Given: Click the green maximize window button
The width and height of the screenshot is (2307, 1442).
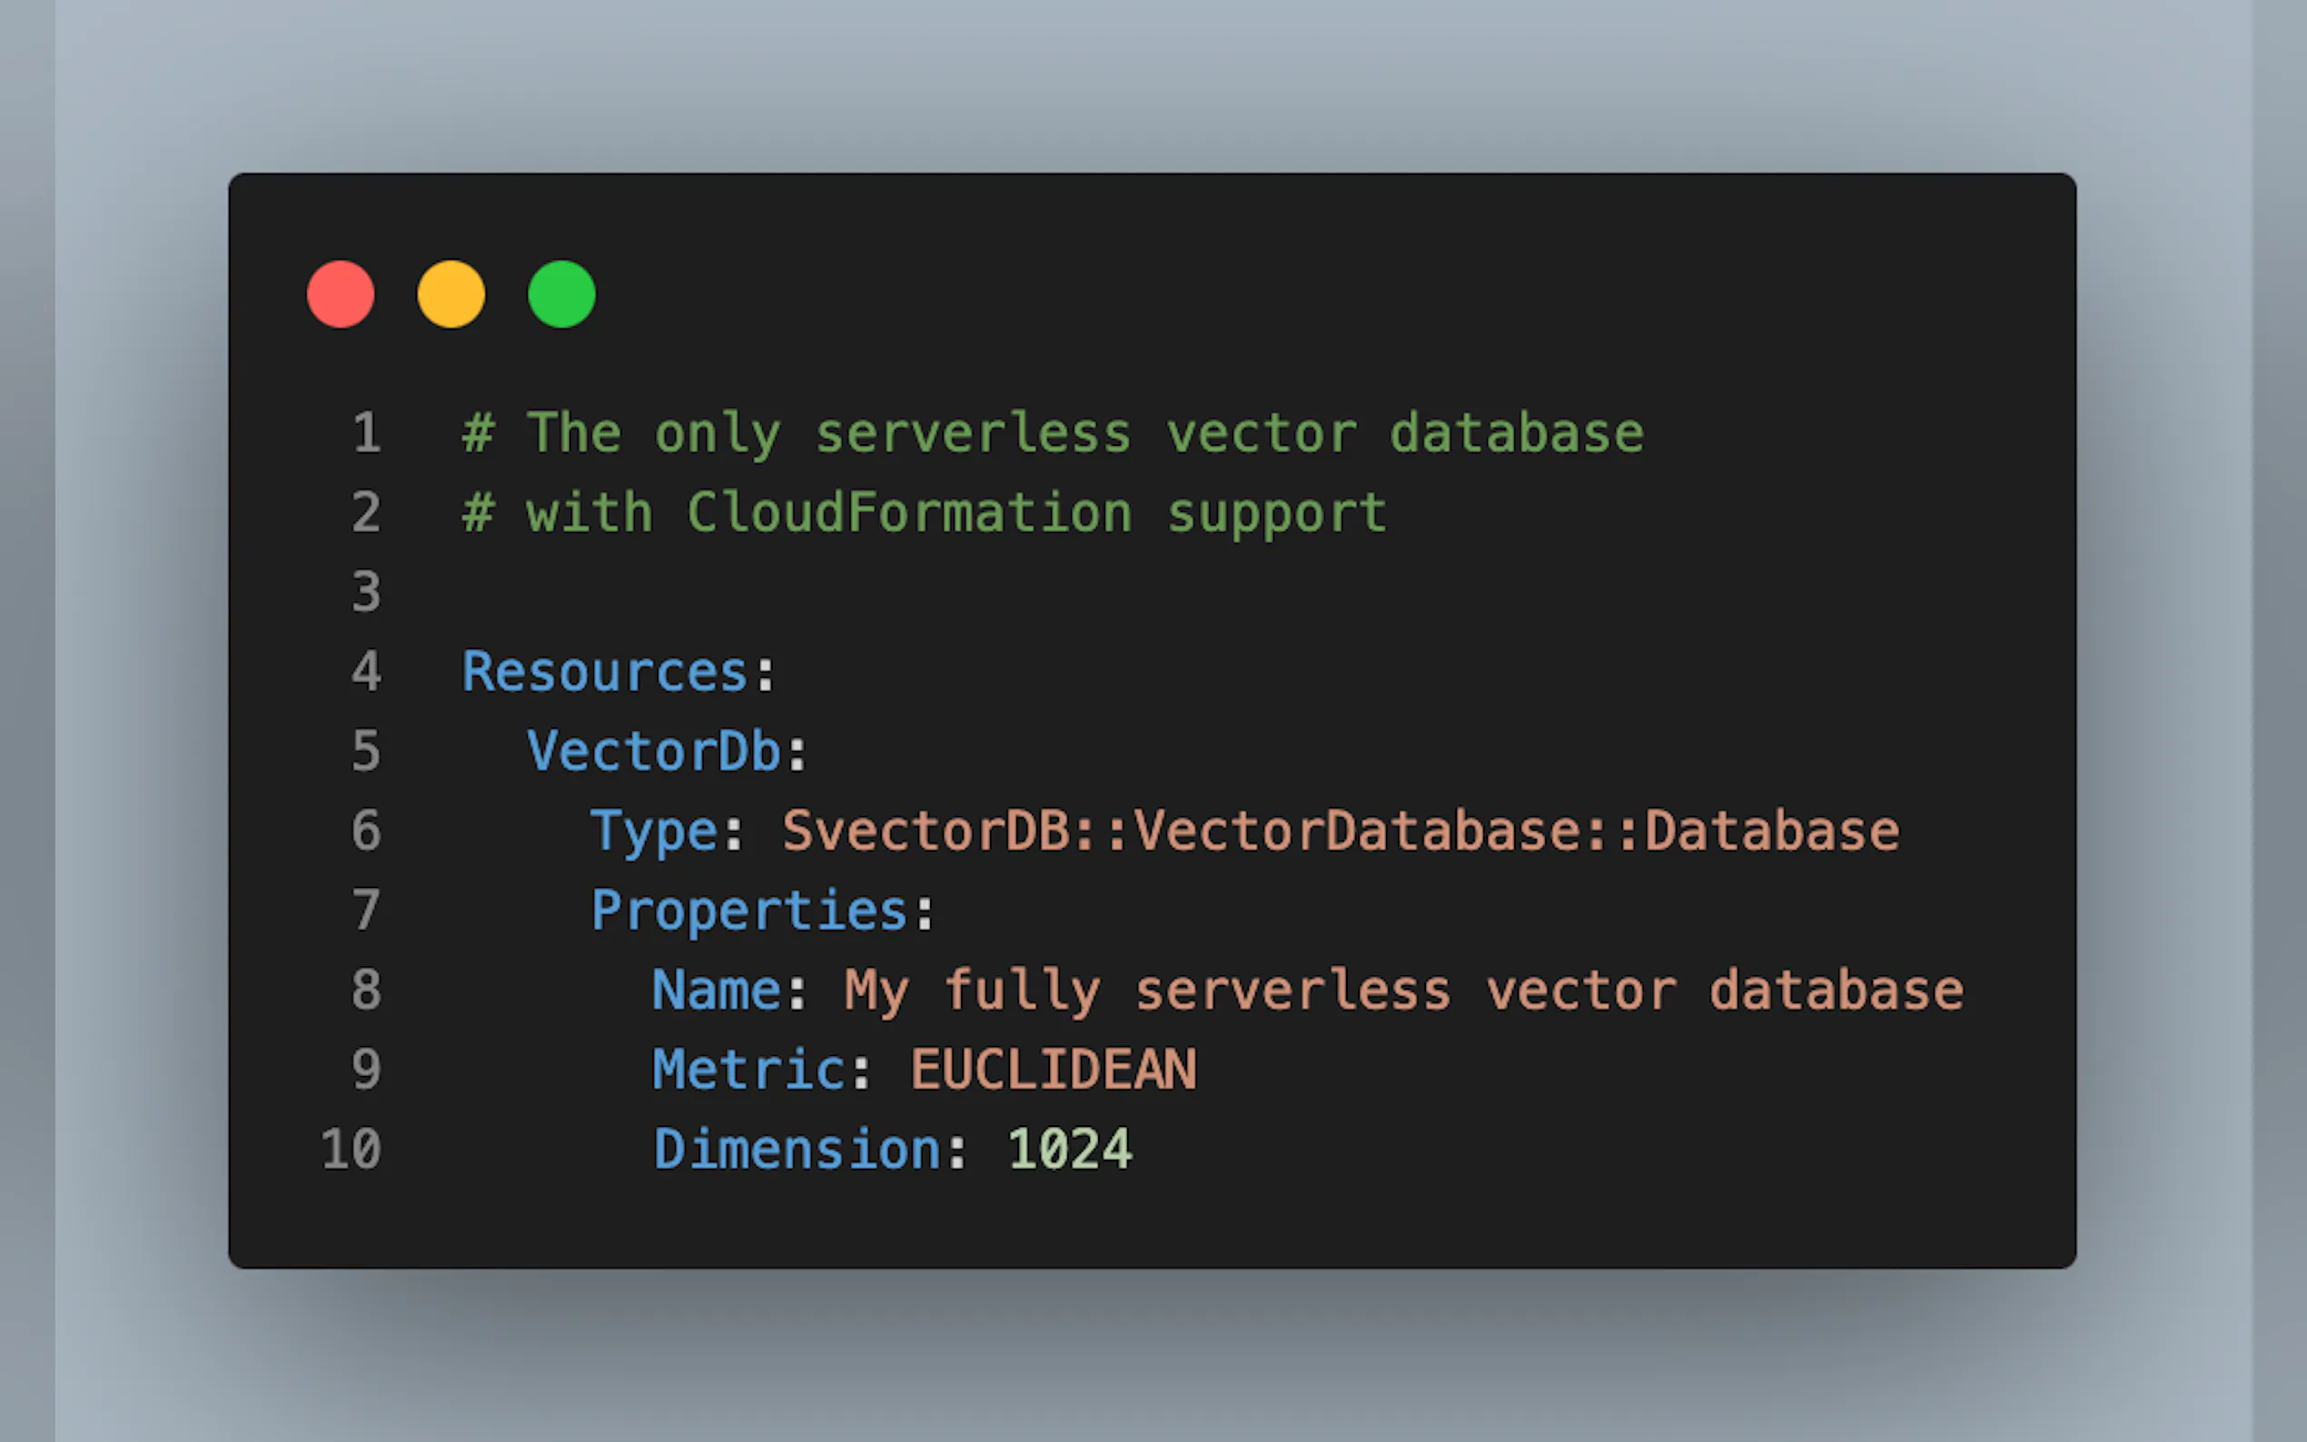Looking at the screenshot, I should [x=561, y=293].
